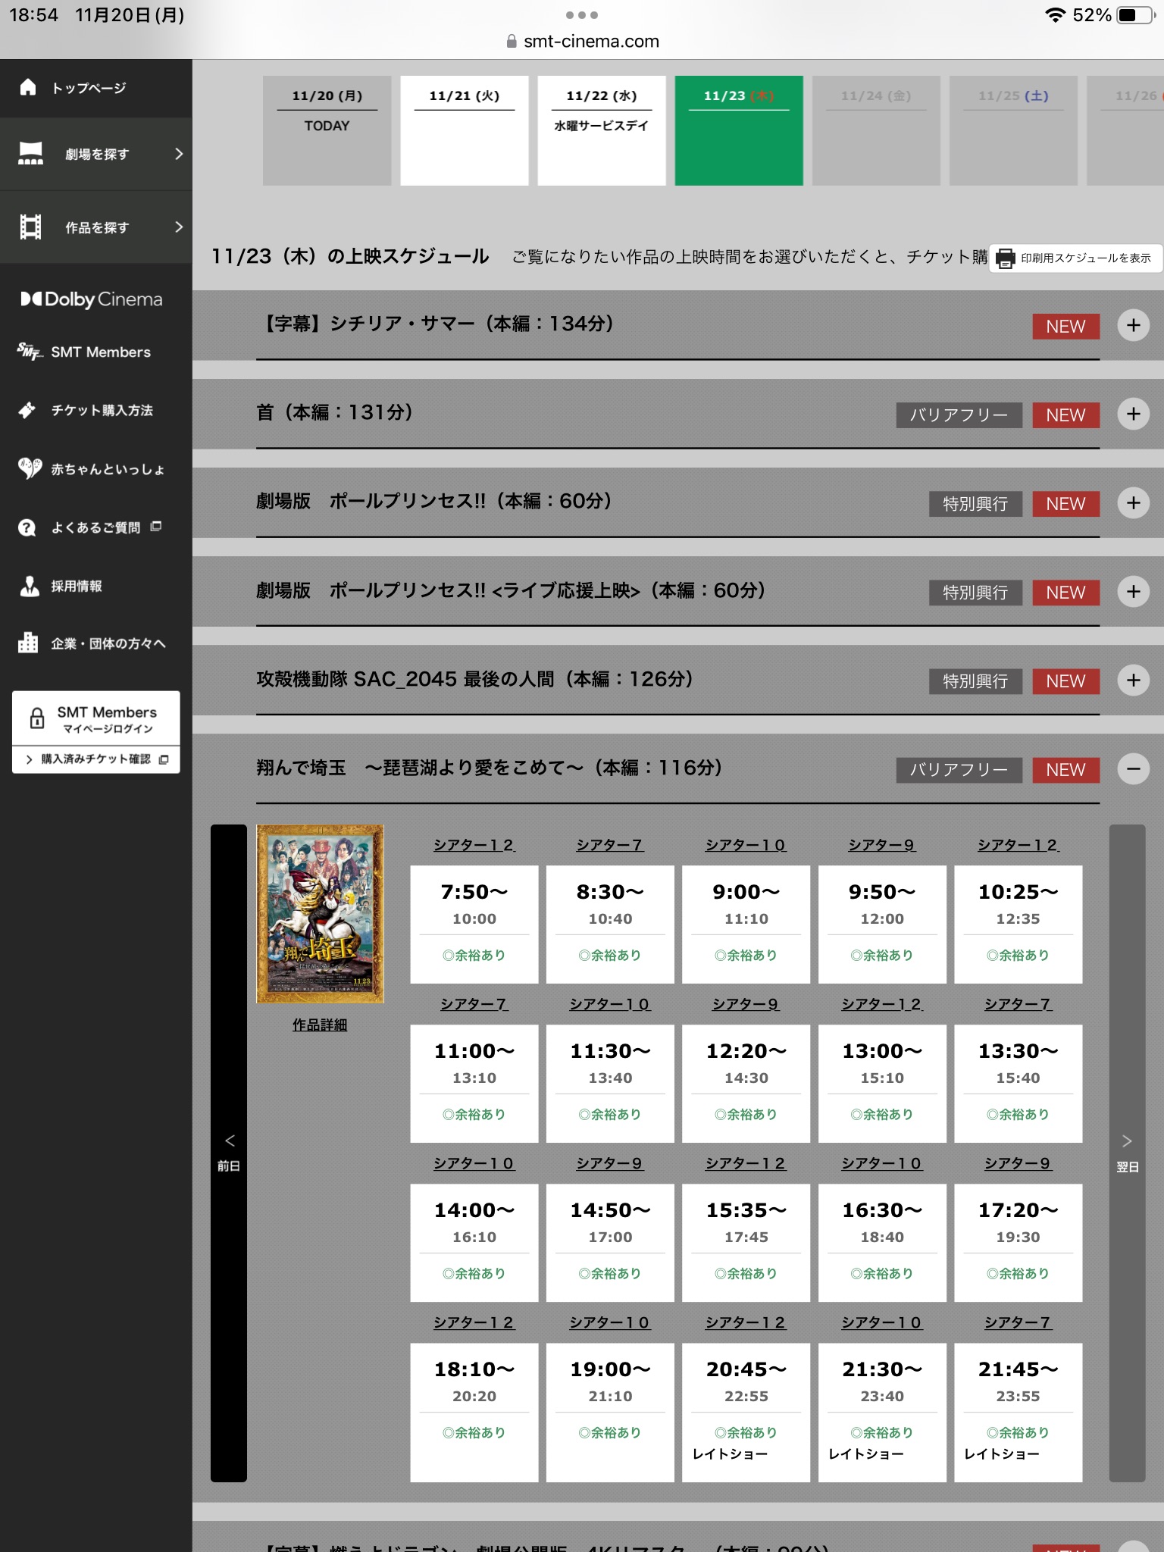Screen dimensions: 1164x1552
Task: Expand 攻殻機動隊 SAC_2045 showtimes
Action: click(x=1133, y=681)
